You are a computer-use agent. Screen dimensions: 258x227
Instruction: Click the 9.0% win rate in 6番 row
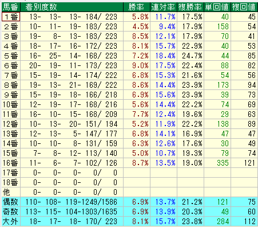pos(137,65)
